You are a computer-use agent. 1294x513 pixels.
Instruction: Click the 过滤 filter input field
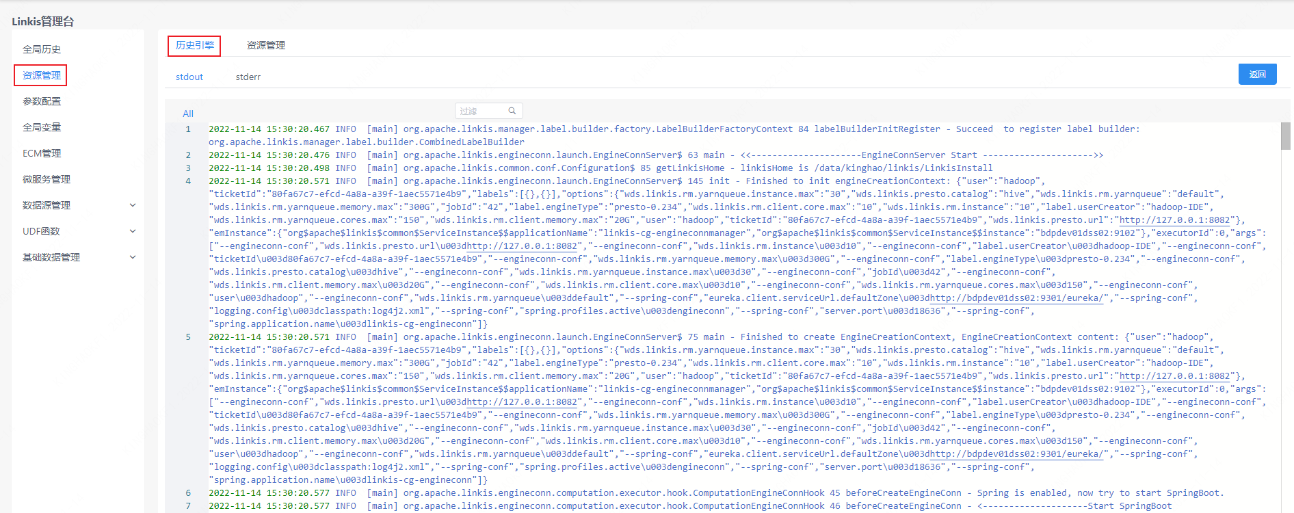tap(481, 111)
